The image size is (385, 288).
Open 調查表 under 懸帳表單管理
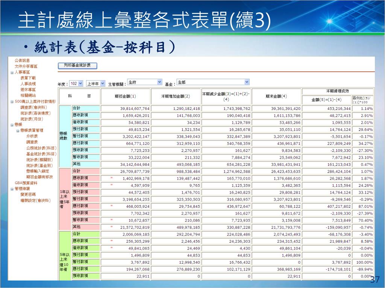pos(32,142)
